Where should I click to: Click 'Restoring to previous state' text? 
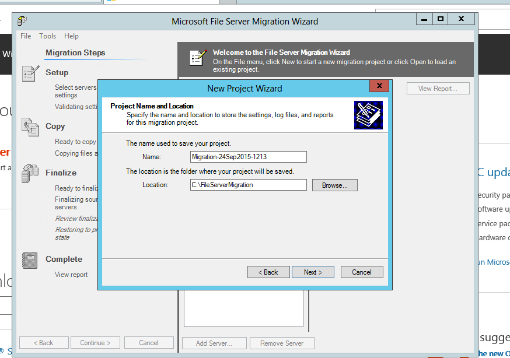(x=76, y=234)
